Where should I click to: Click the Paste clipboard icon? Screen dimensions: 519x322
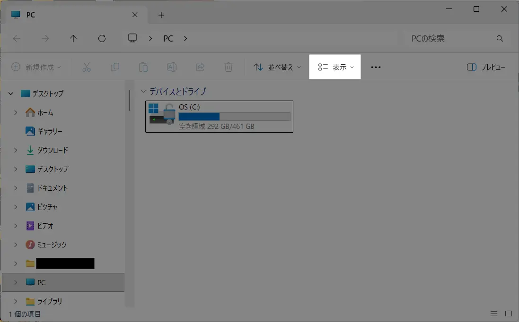143,67
